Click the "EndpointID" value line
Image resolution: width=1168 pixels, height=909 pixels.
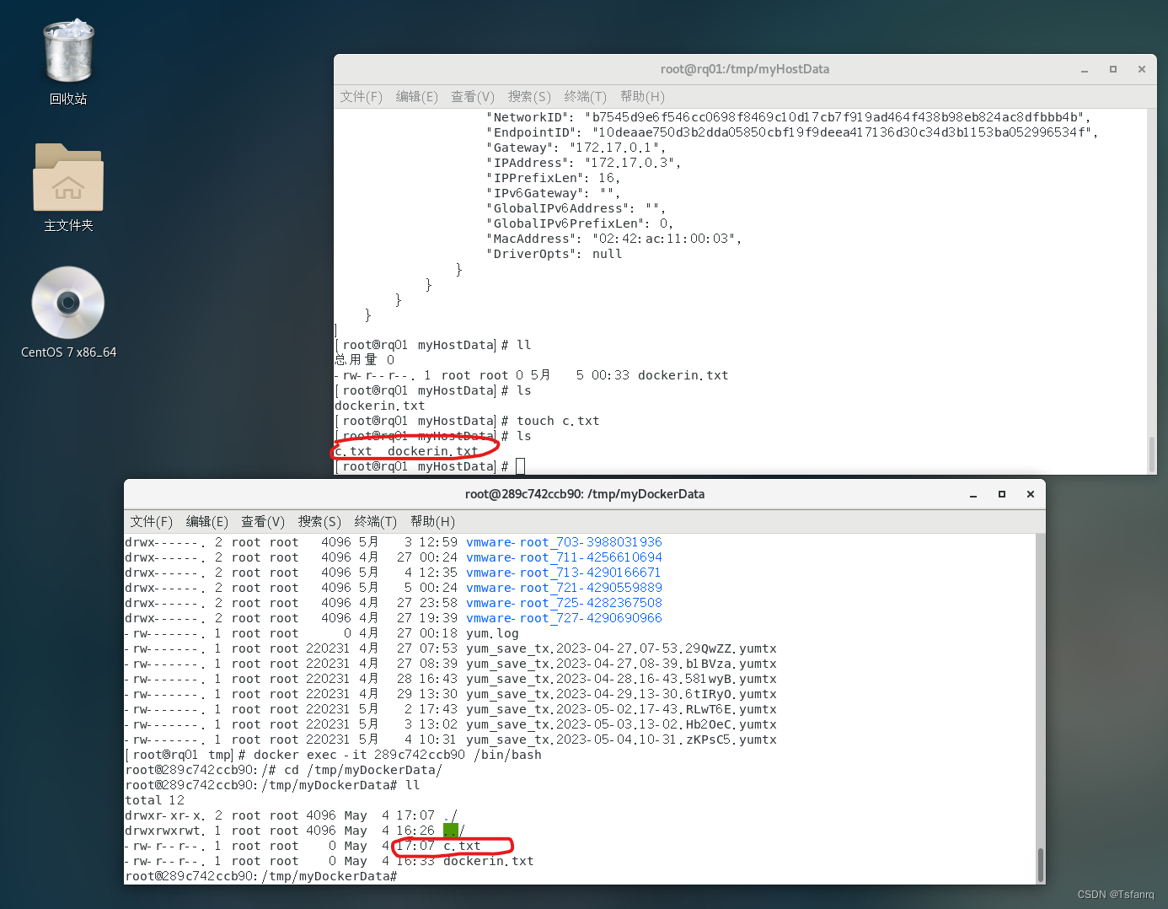pos(792,132)
